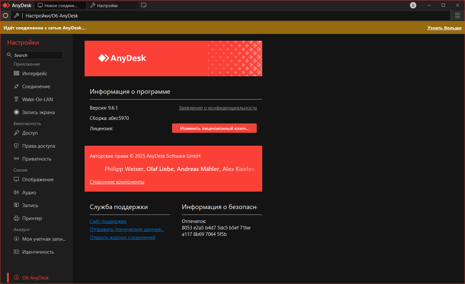Viewport: 465px width, 284px height.
Task: Click the Wake-On-LAN signal icon
Action: (16, 99)
